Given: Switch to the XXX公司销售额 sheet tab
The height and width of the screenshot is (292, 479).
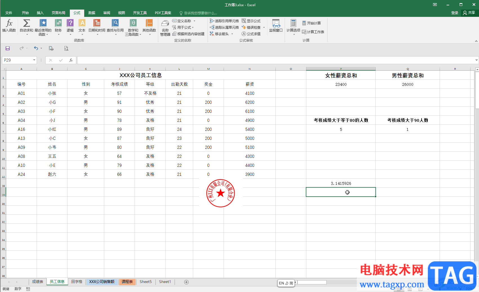Looking at the screenshot, I should [x=102, y=282].
